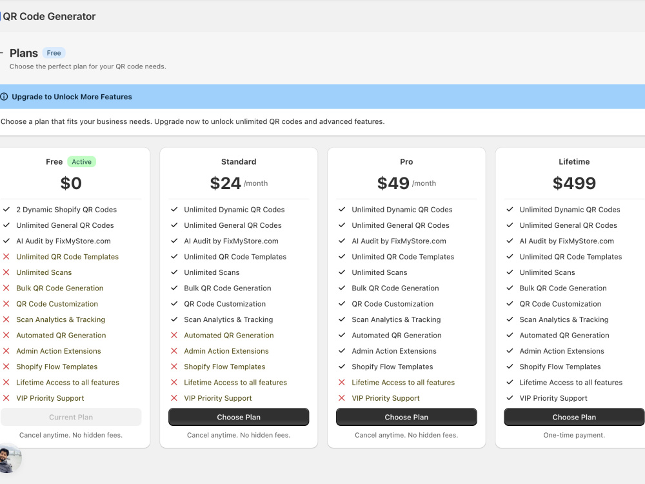645x484 pixels.
Task: Click checkmark beside Free plan's Unlimited General QR Codes
Action: (x=6, y=225)
